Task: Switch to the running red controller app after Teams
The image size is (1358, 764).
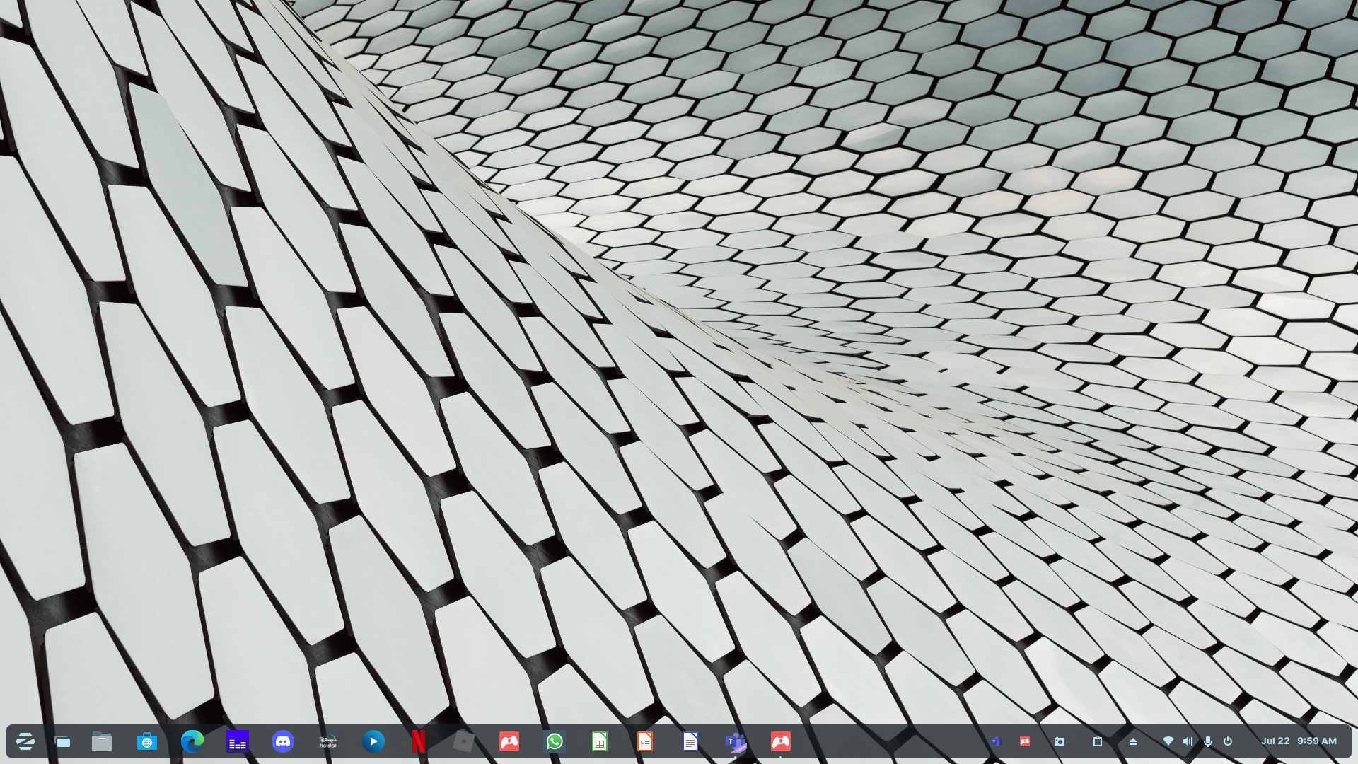Action: (x=781, y=741)
